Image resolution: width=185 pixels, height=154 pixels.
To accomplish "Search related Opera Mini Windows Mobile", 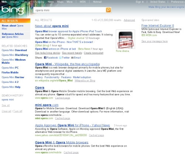I will [x=14, y=61].
